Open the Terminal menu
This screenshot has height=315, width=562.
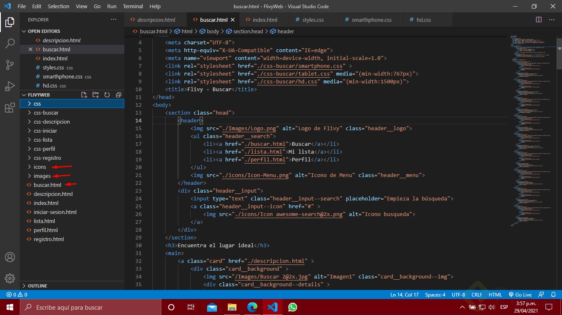pyautogui.click(x=133, y=6)
